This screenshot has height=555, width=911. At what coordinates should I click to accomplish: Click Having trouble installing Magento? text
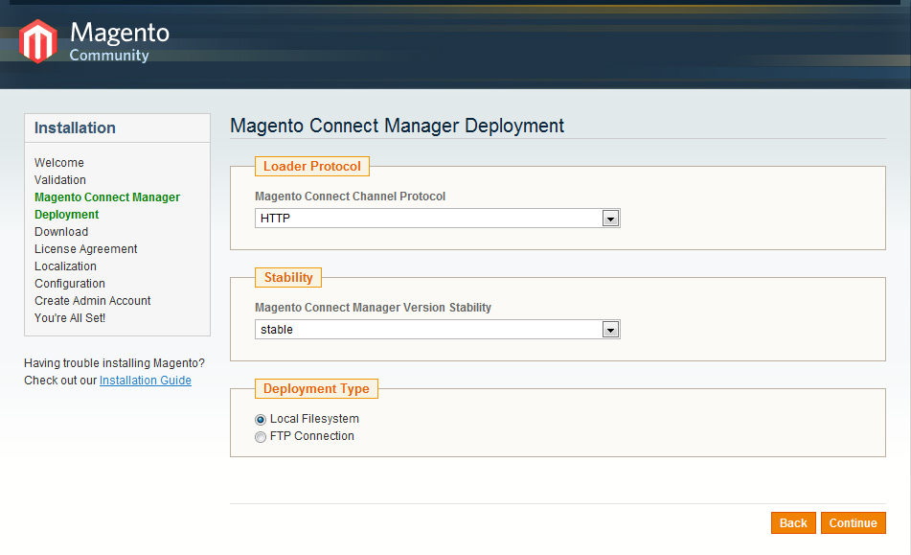pyautogui.click(x=114, y=363)
